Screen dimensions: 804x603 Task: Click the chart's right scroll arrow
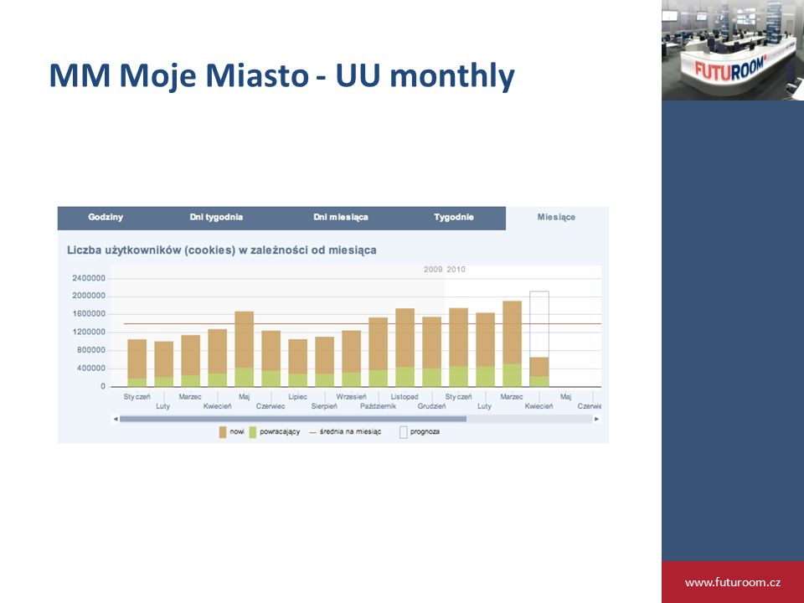(x=596, y=419)
